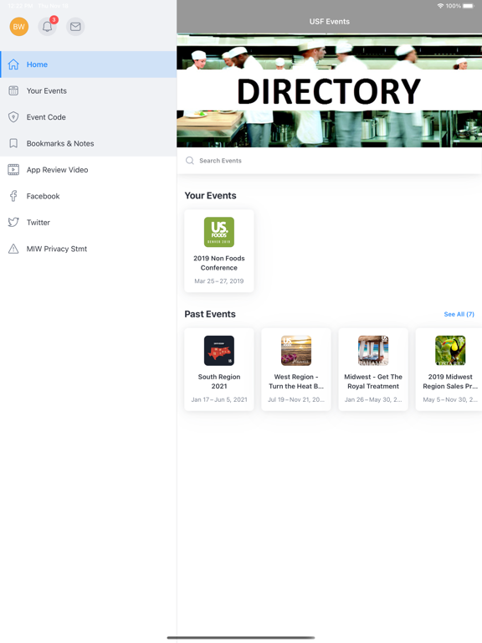
Task: Open the US Foods conference logo
Action: point(219,232)
